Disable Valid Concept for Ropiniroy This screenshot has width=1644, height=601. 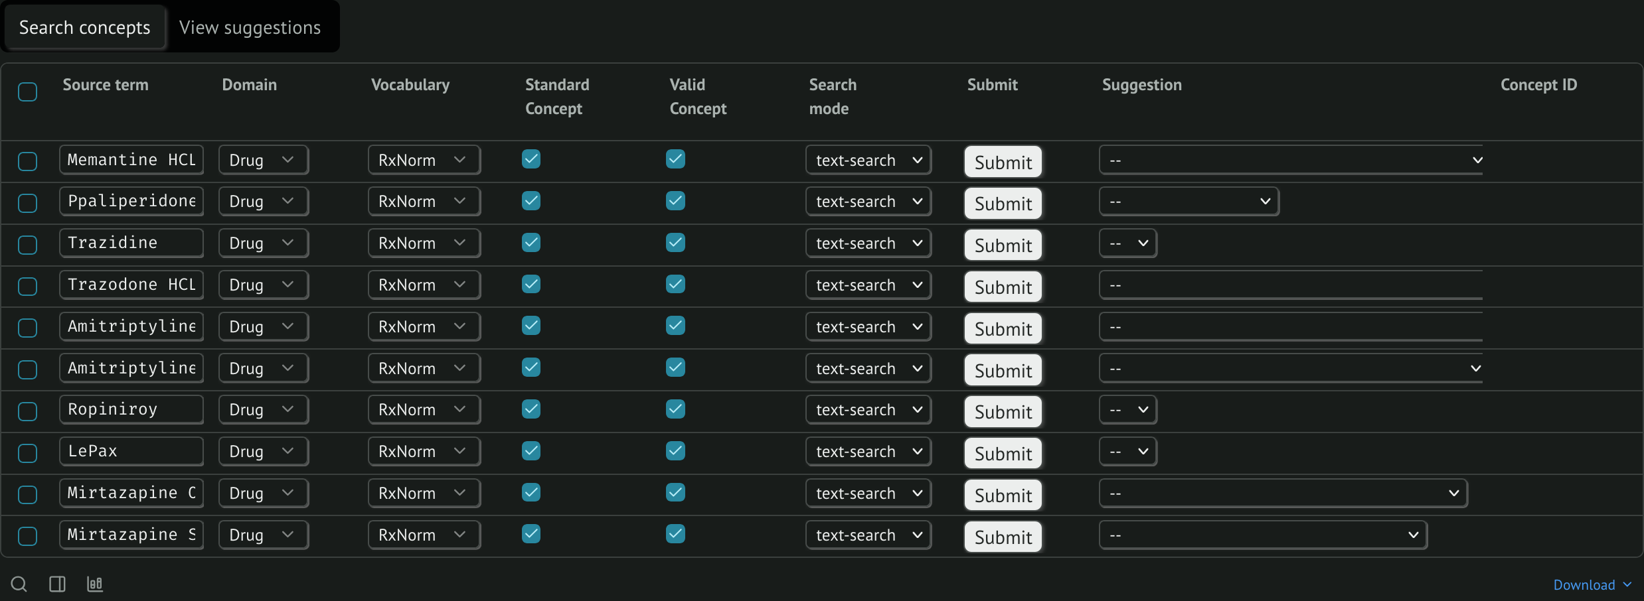pos(675,409)
